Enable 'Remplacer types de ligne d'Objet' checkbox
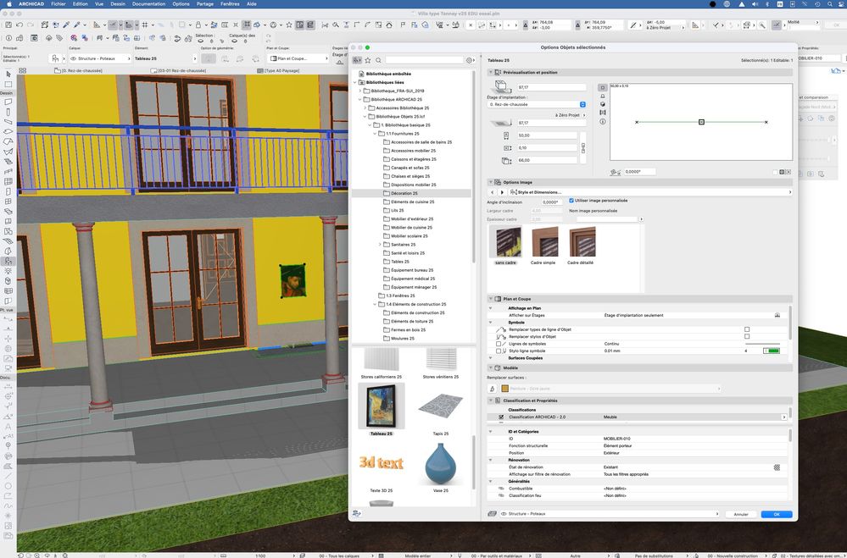The image size is (847, 558). click(746, 329)
